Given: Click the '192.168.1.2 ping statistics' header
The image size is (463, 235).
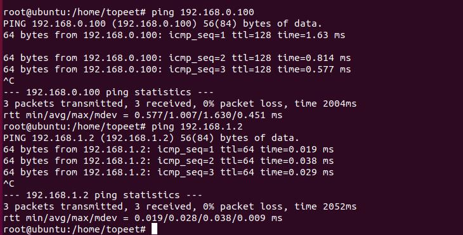Looking at the screenshot, I should (103, 195).
